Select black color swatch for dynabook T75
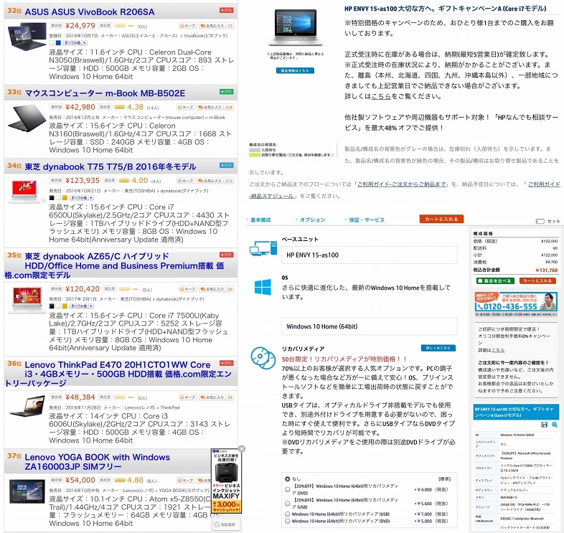The image size is (564, 533). [x=52, y=198]
